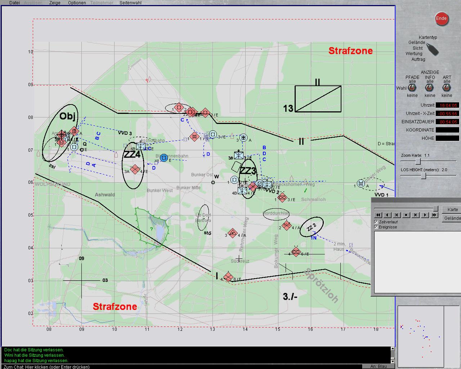Click the fast forward playback button
Screen dimensions: 461x369
[x=434, y=215]
